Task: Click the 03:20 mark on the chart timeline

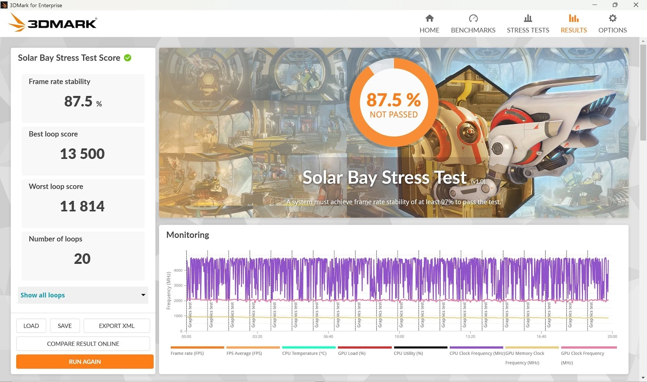Action: pos(257,336)
